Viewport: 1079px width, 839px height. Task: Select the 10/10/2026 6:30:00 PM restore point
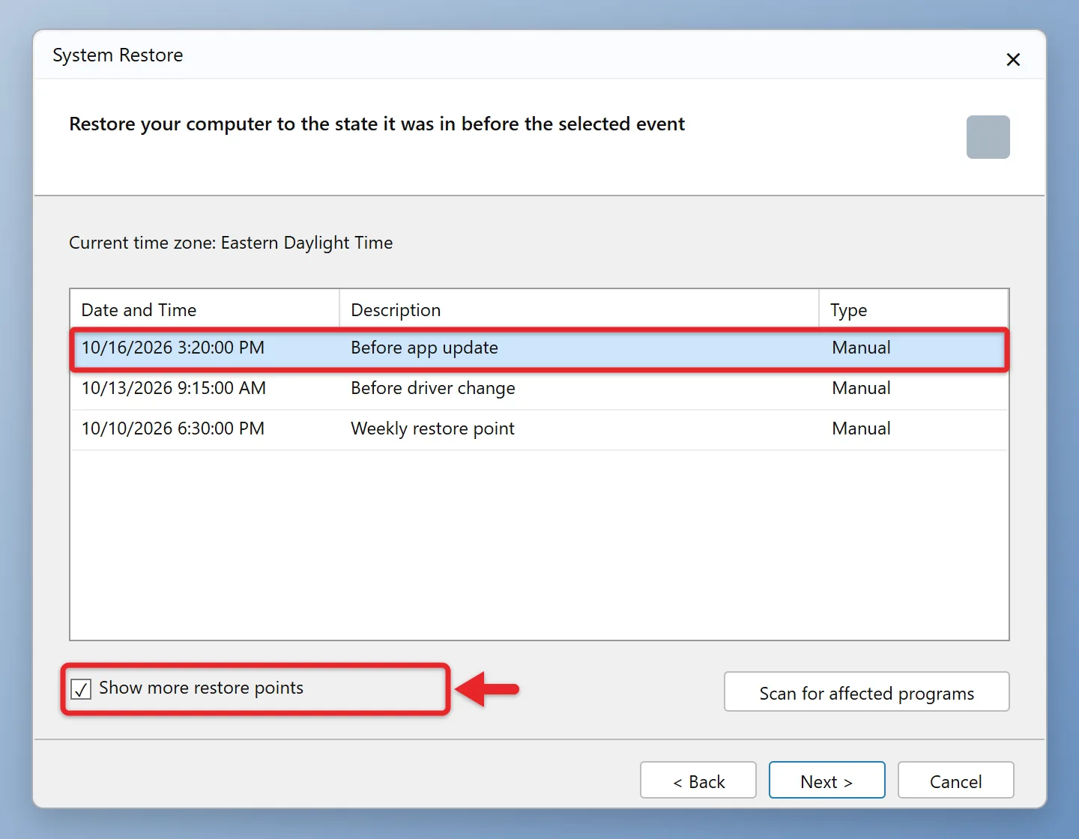coord(539,429)
